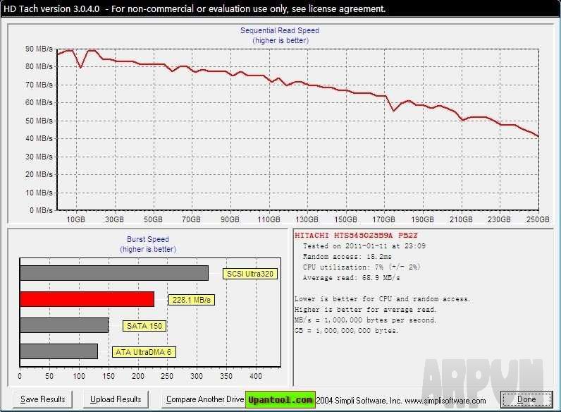Click the Sequential Read Speed chart title

tap(280, 30)
